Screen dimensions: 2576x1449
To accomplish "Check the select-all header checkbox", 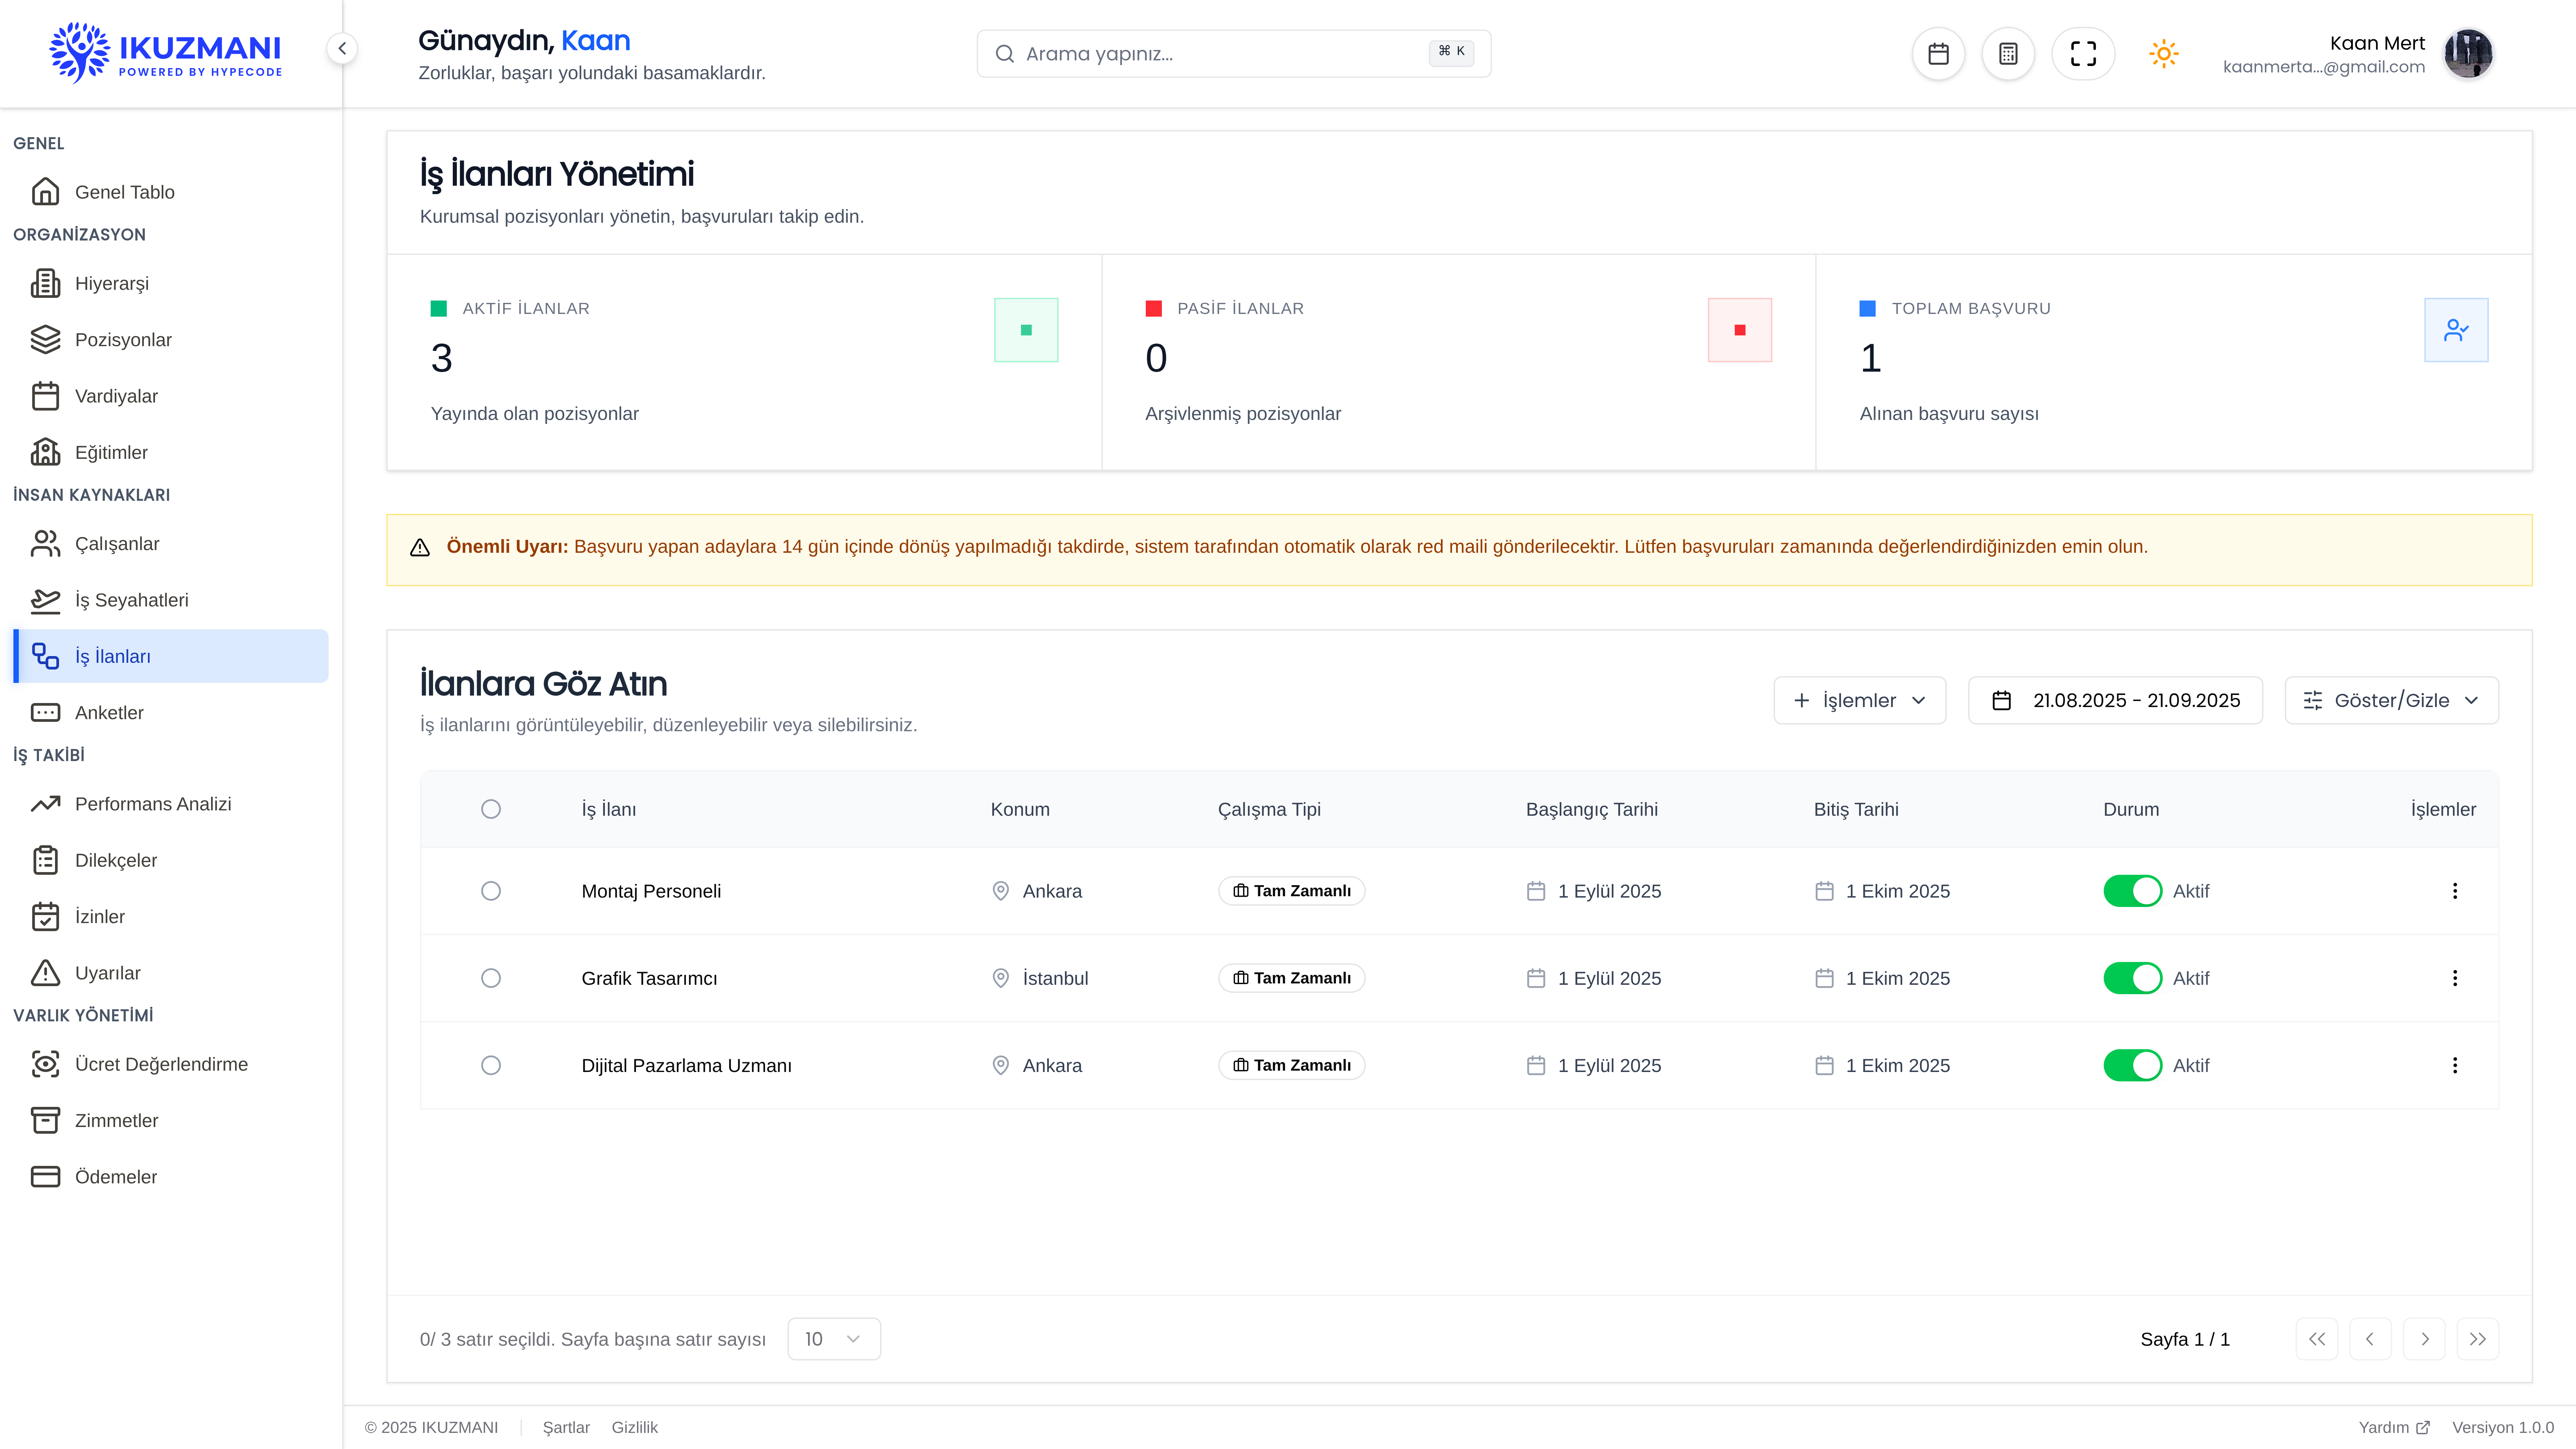I will coord(490,809).
